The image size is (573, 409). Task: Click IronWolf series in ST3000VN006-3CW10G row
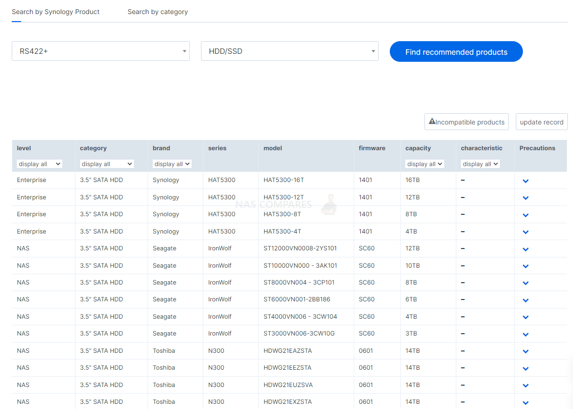220,333
